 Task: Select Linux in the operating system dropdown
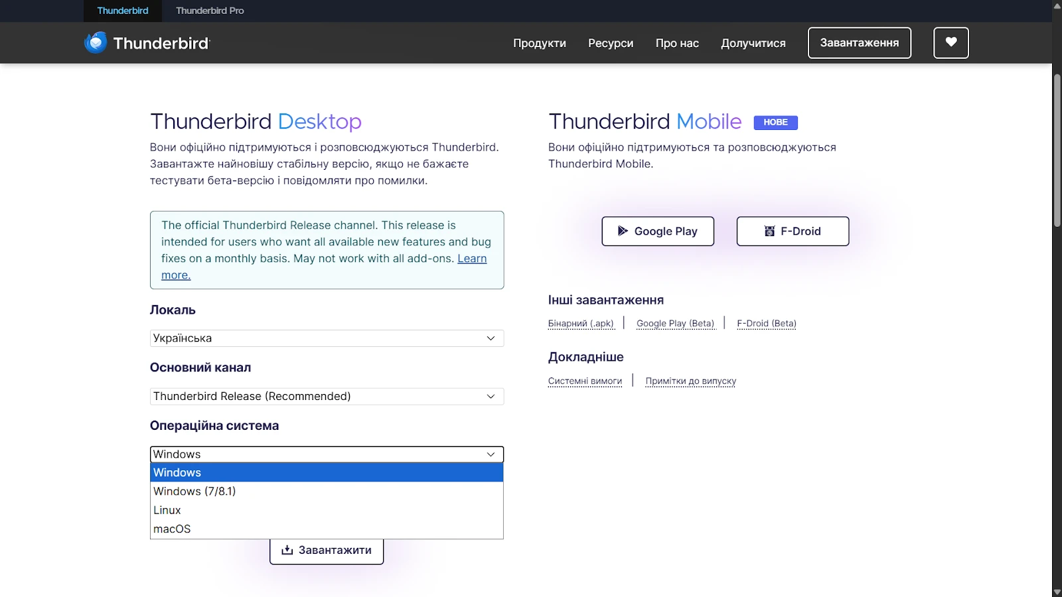point(167,509)
